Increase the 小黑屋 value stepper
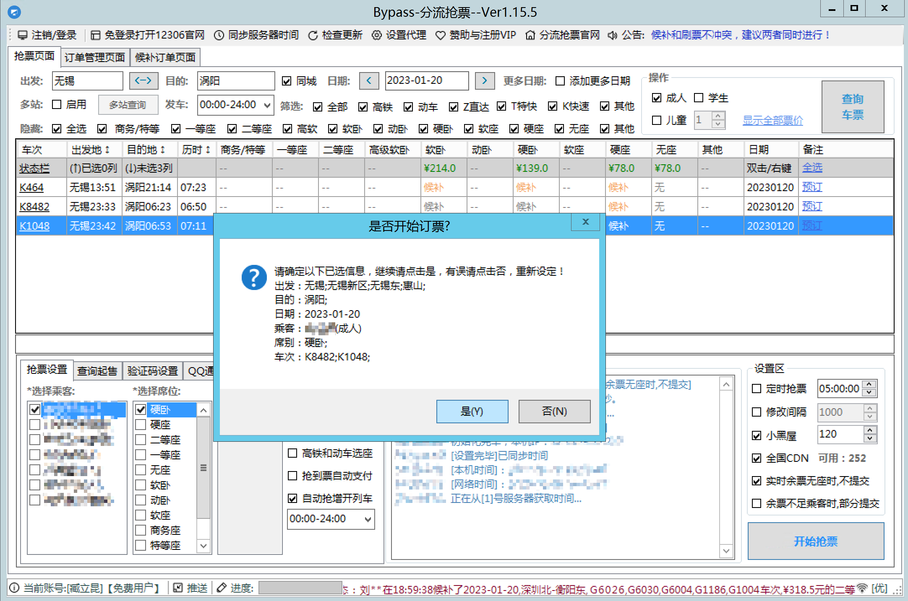Screen dimensions: 908x601 click(x=870, y=430)
